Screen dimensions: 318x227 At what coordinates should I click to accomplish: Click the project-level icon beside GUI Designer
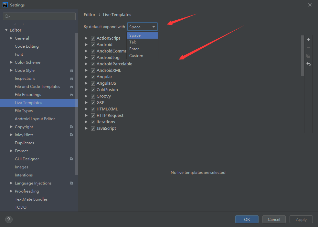point(71,159)
